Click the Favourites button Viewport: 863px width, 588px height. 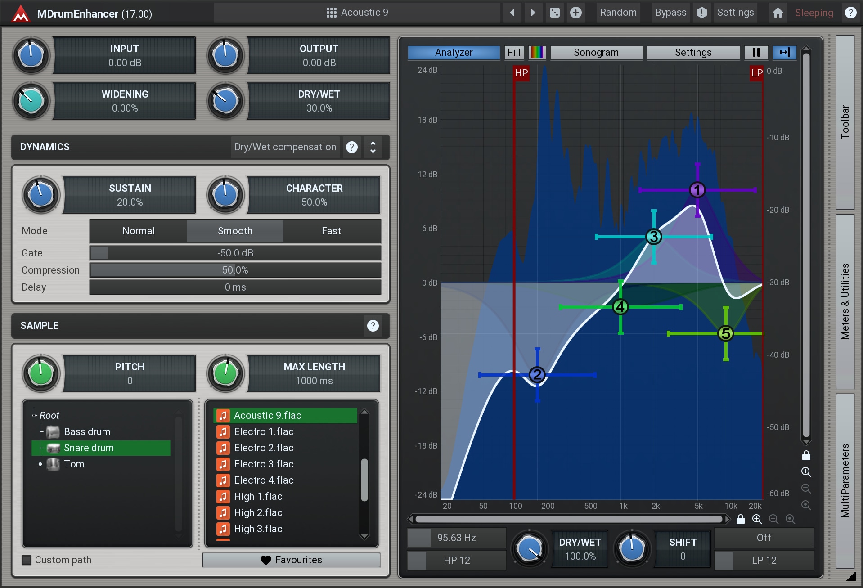[x=291, y=560]
